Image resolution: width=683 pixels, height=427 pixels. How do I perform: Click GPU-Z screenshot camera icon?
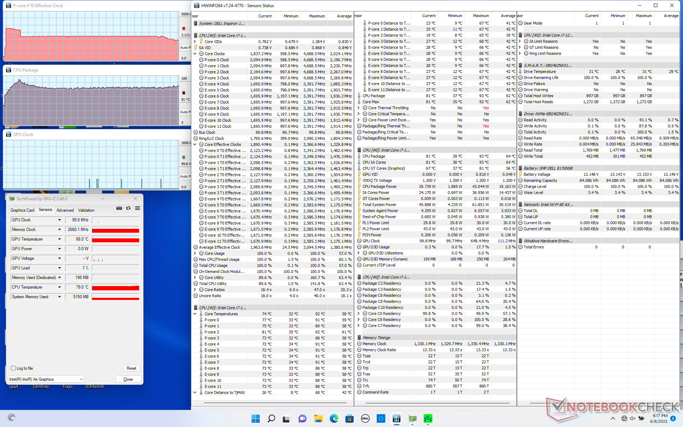pos(119,208)
